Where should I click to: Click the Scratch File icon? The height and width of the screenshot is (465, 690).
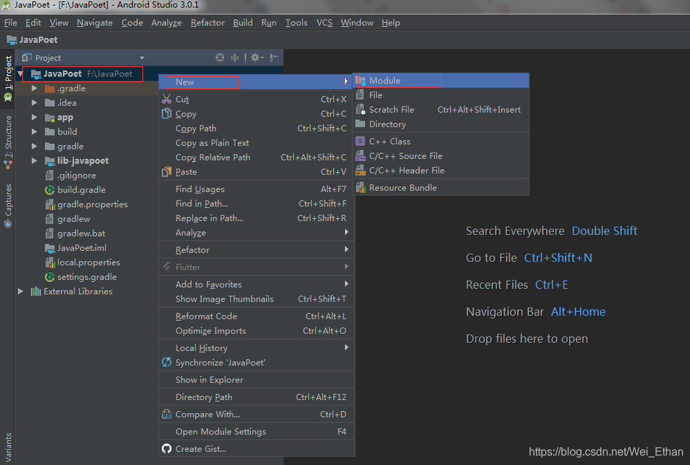coord(360,110)
